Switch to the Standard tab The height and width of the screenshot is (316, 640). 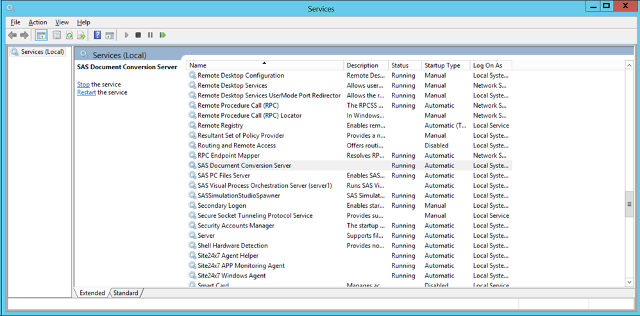(126, 293)
